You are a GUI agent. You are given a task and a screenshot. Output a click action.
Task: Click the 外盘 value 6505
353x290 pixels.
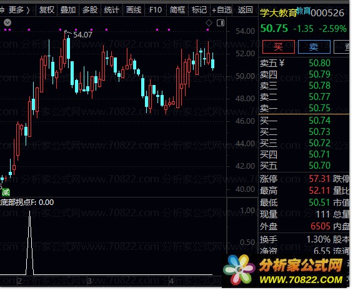321,226
